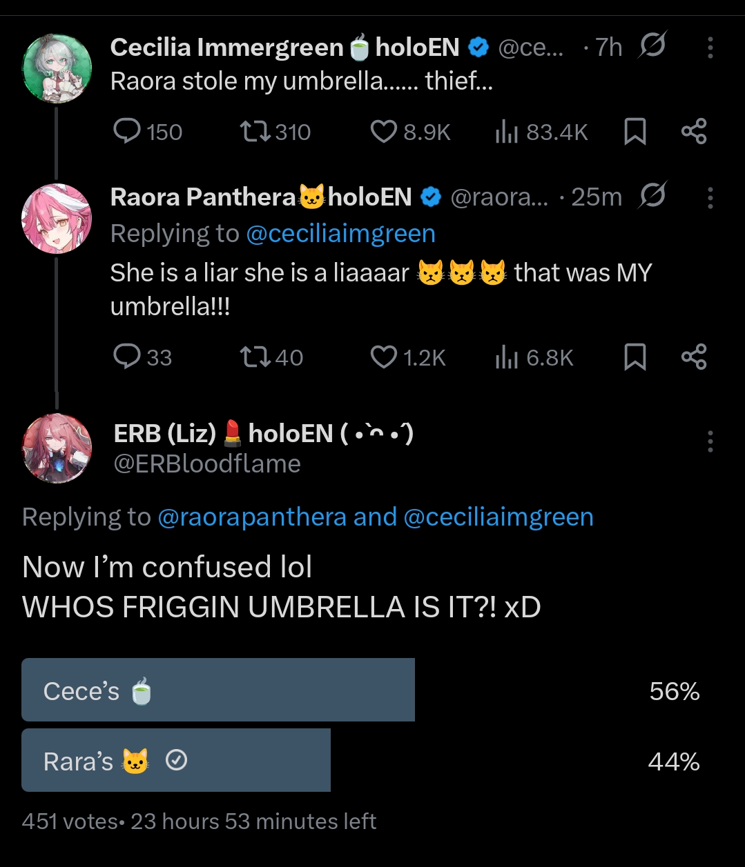Bookmark Cecilia Immergreen's tweet

(635, 131)
